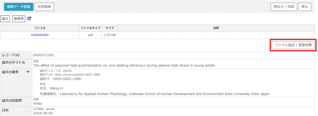Click the ファイル column header
This screenshot has height=116, width=318.
[40, 28]
